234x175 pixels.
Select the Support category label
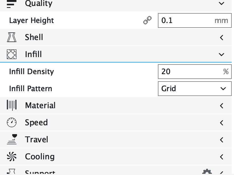[40, 172]
